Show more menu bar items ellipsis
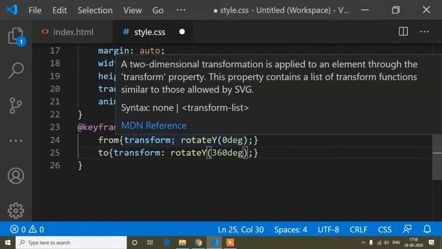 coord(181,10)
